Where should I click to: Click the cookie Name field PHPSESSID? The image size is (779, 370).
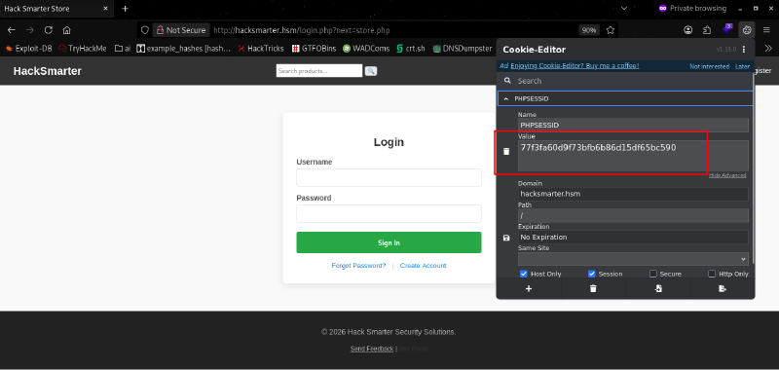[x=633, y=126]
